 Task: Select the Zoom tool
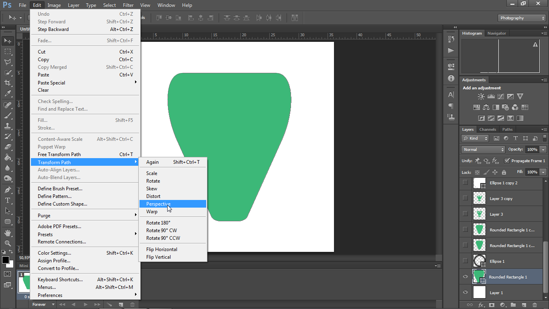tap(8, 243)
